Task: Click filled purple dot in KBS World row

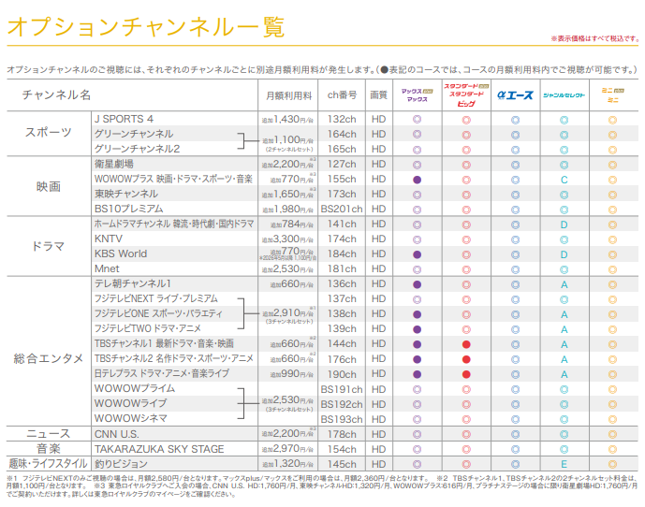Action: 418,254
